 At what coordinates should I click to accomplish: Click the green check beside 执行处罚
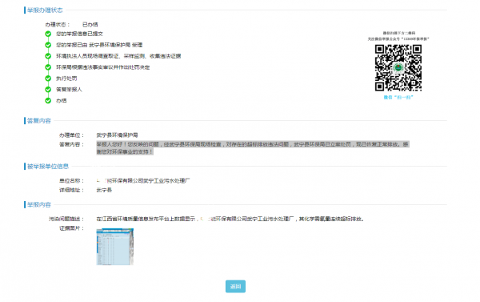48,79
